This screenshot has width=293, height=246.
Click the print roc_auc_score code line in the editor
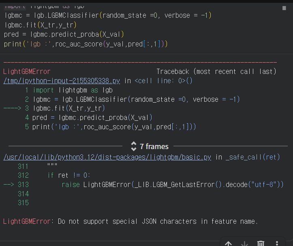[86, 44]
